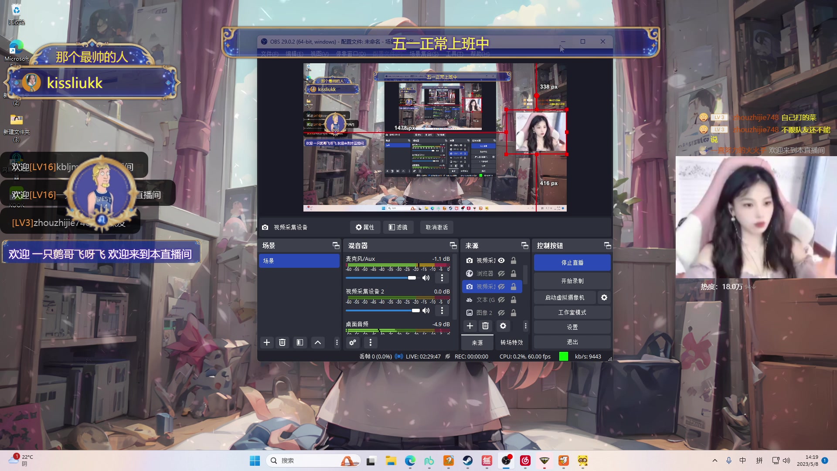This screenshot has width=837, height=471.
Task: Pop out the 控制按钮 dock panel
Action: [607, 246]
